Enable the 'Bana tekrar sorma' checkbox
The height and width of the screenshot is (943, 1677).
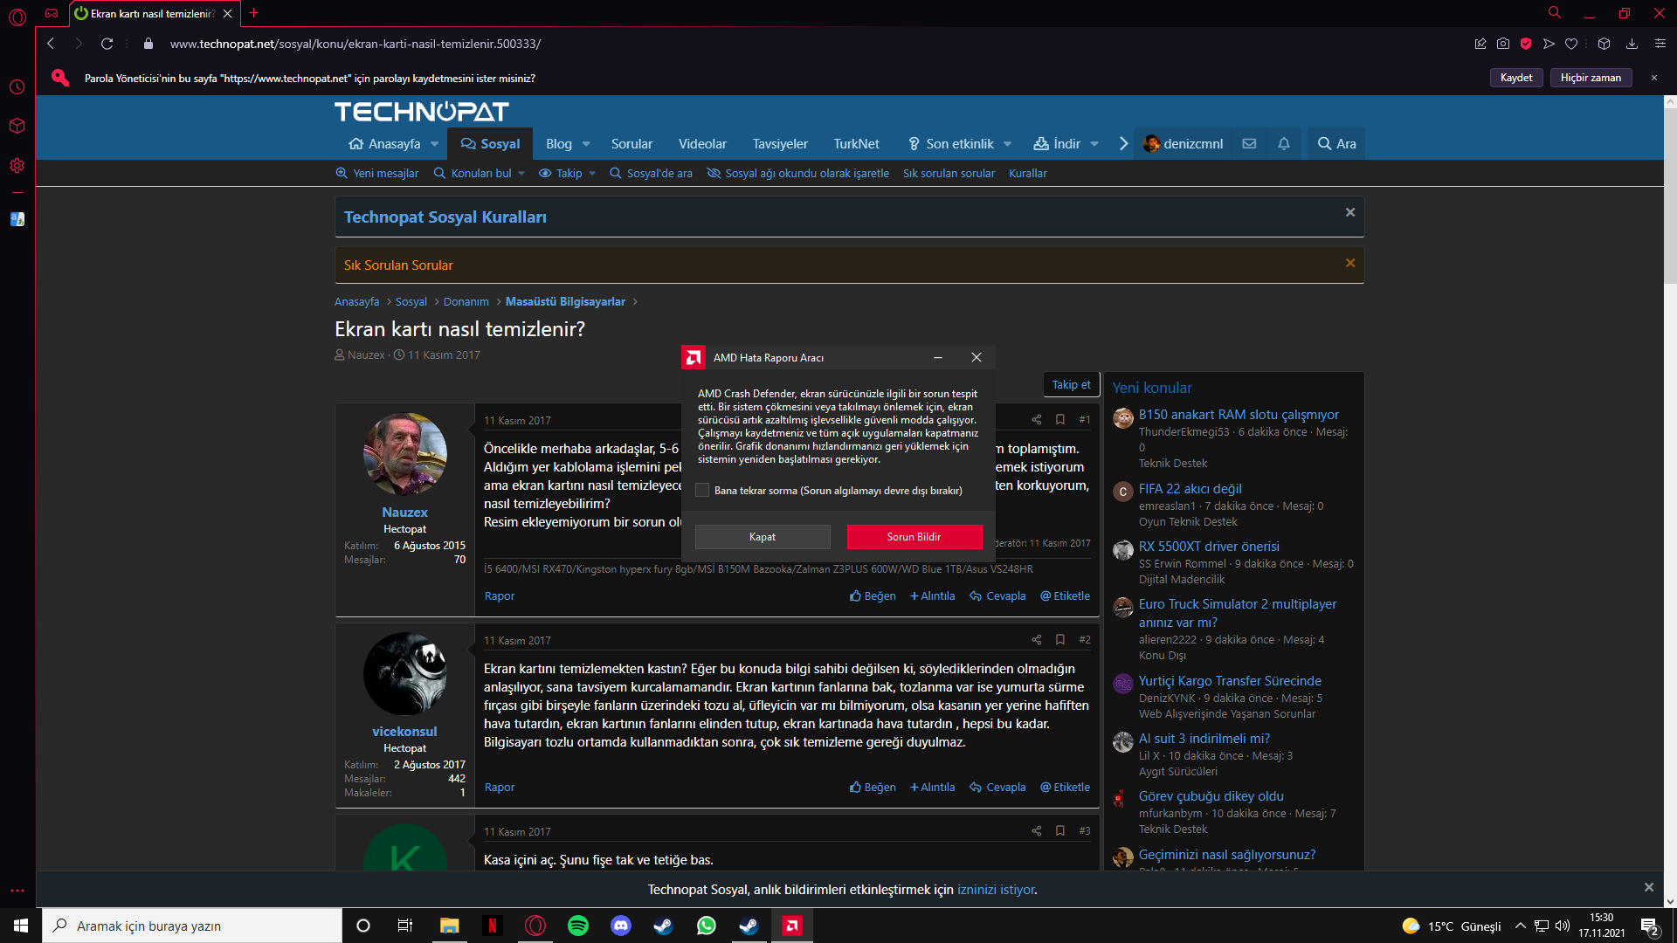click(702, 491)
